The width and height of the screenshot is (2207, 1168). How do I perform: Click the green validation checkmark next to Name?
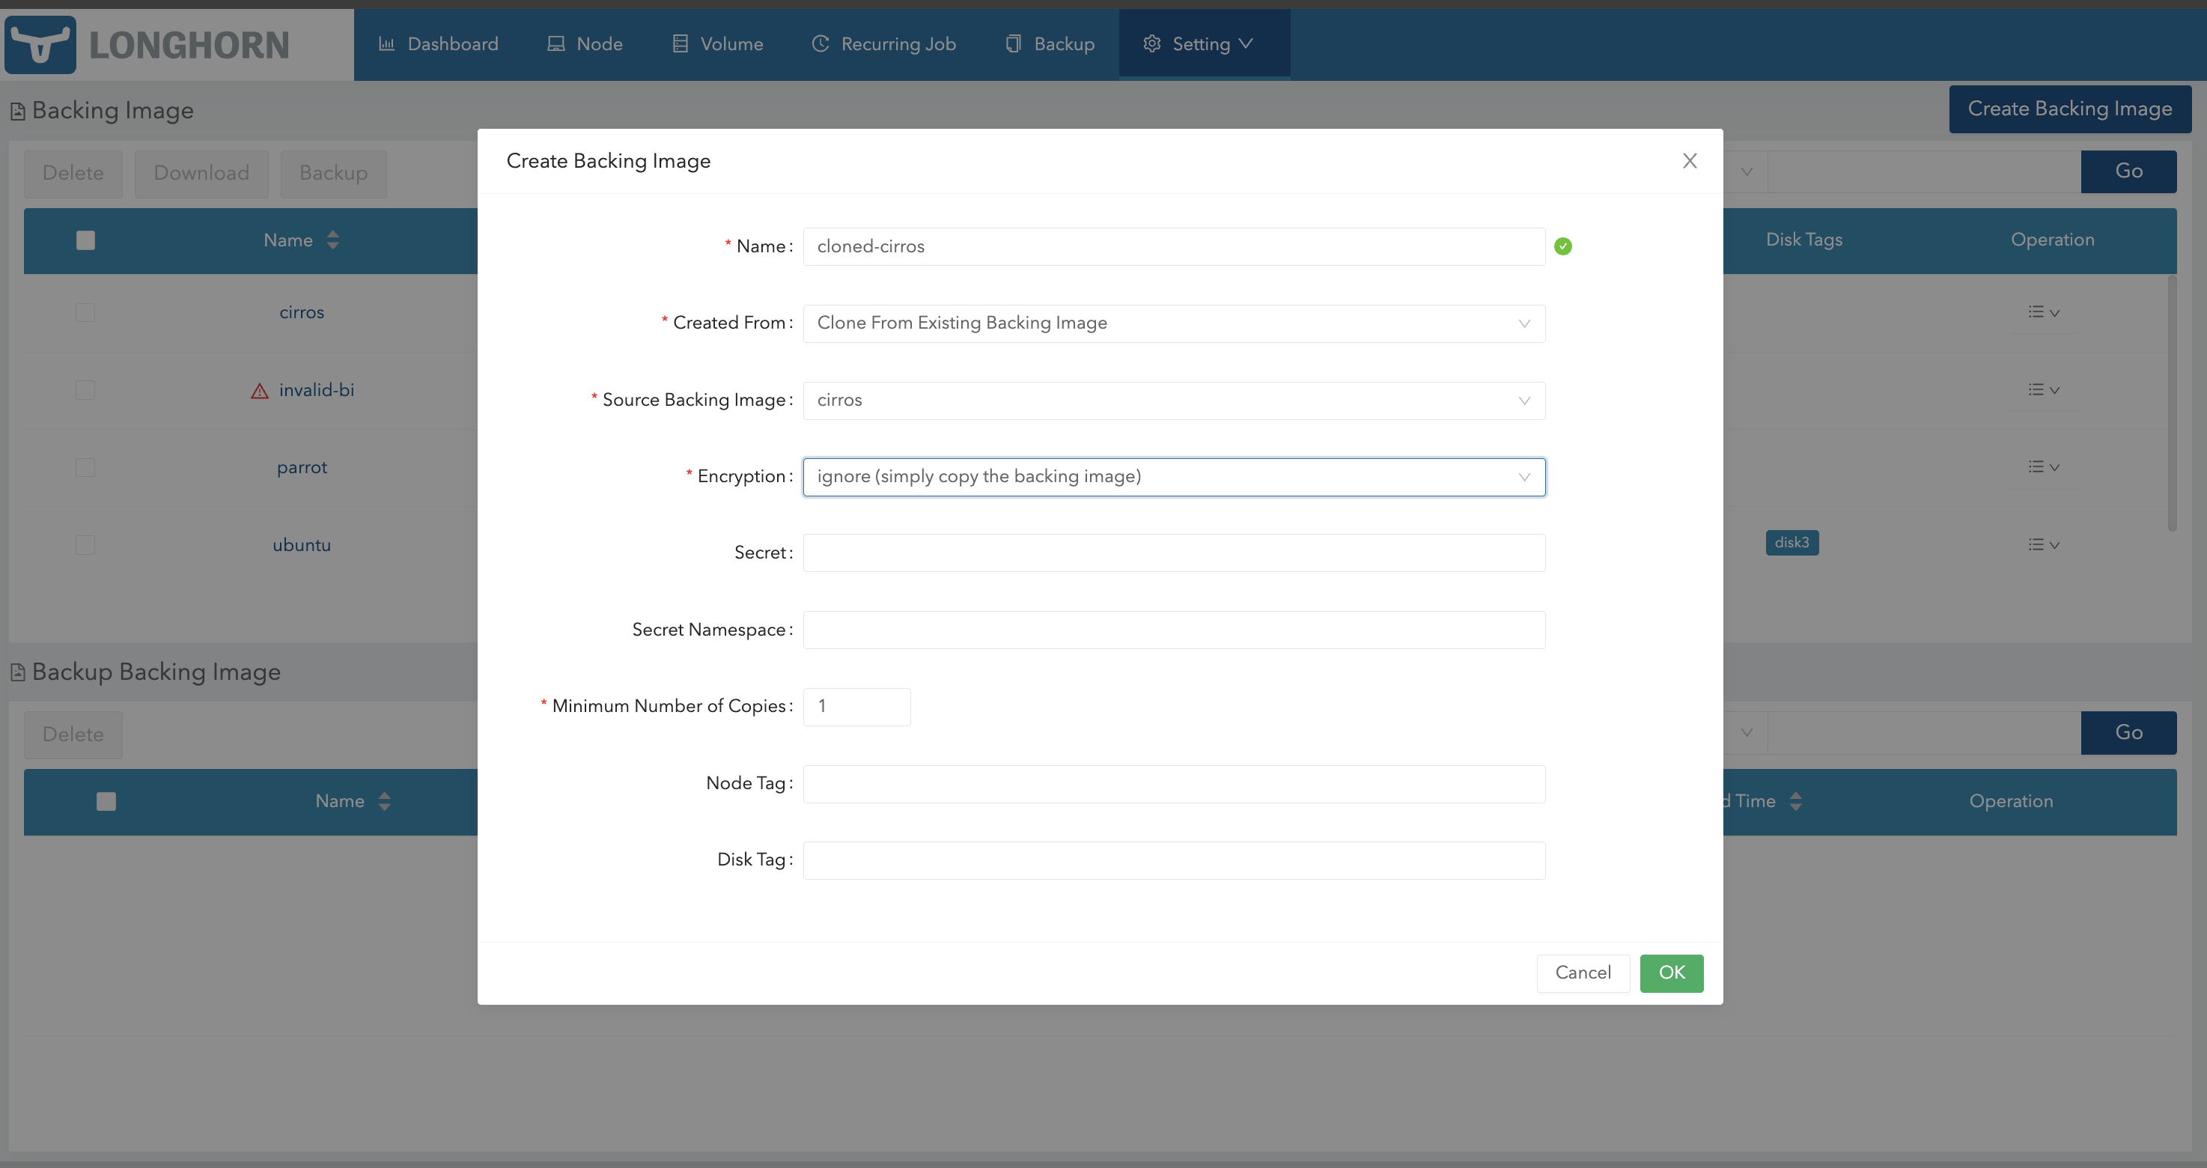pyautogui.click(x=1562, y=247)
